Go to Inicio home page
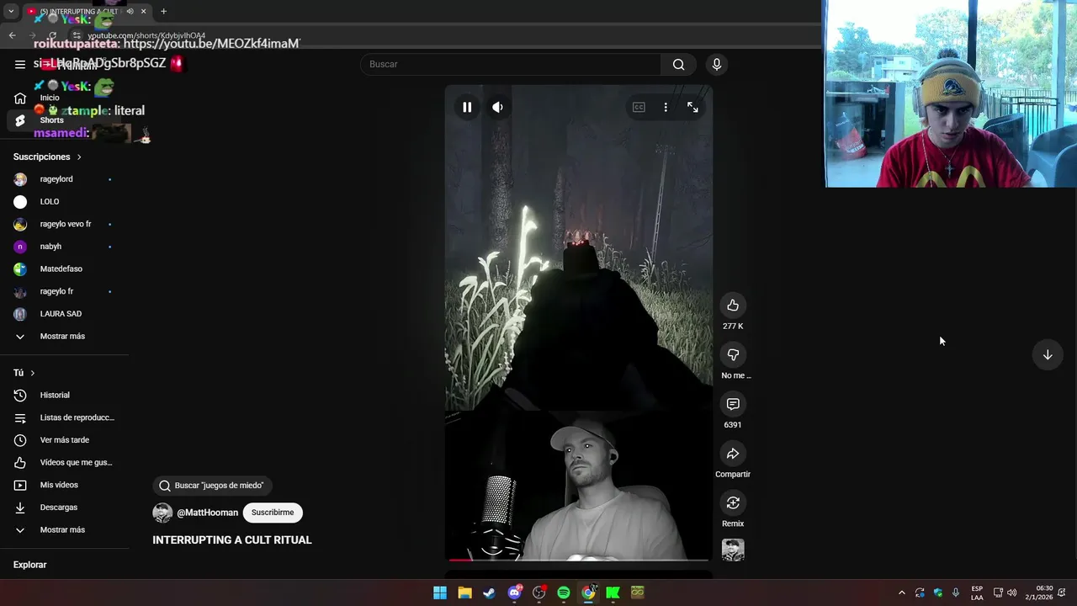Screen dimensions: 1077x606 tap(65, 98)
